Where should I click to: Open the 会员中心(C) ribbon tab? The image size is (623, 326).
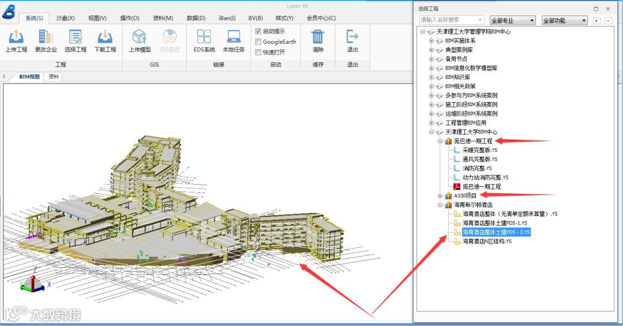coord(321,18)
